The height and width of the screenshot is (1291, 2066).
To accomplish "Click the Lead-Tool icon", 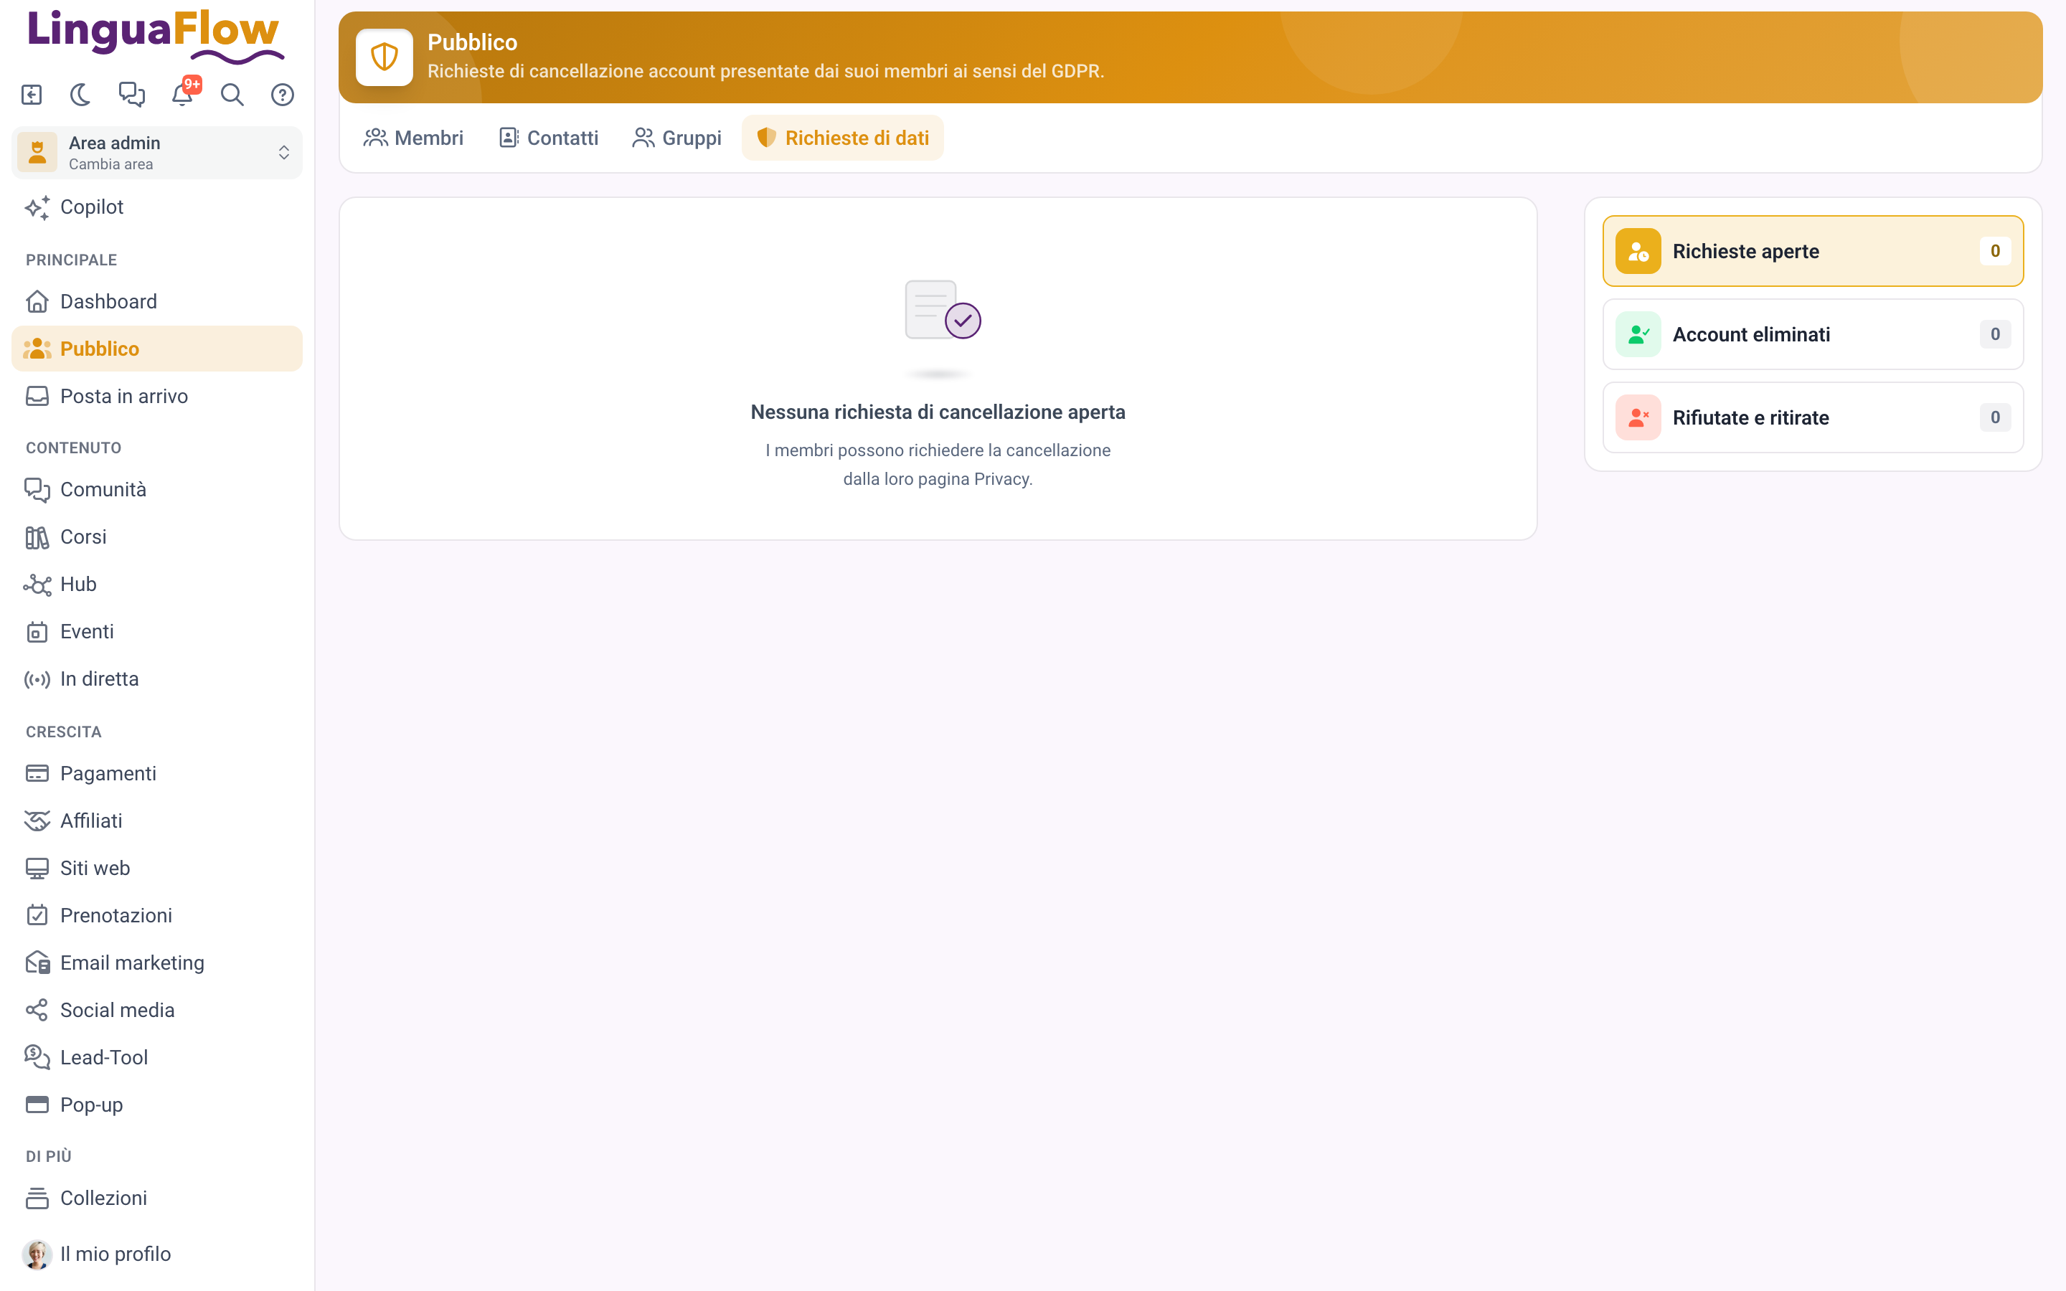I will tap(37, 1057).
